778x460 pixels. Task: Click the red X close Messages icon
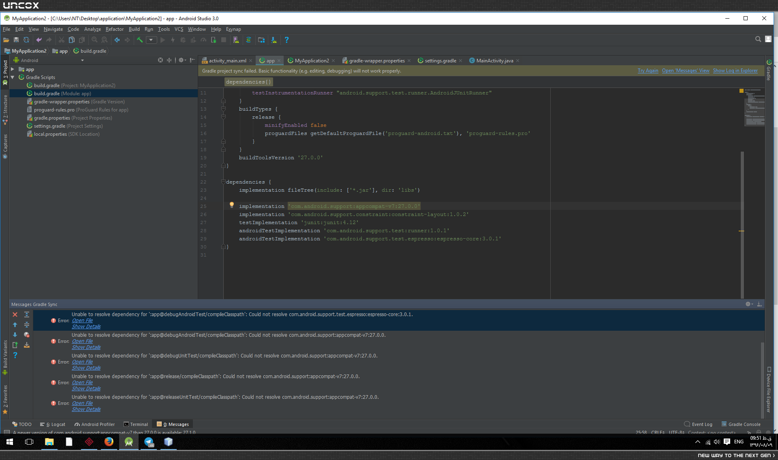pyautogui.click(x=15, y=315)
